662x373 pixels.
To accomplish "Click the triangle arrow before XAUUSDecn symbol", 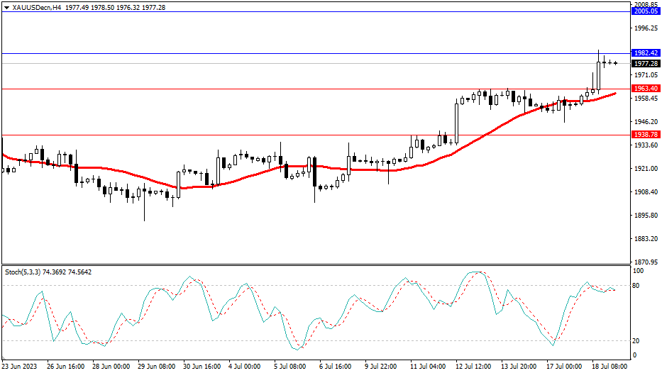I will click(6, 7).
